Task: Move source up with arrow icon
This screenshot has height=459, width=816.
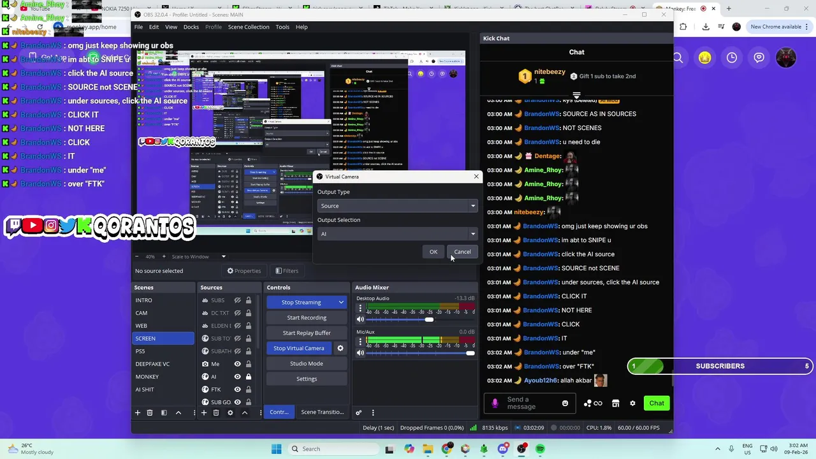Action: [244, 412]
